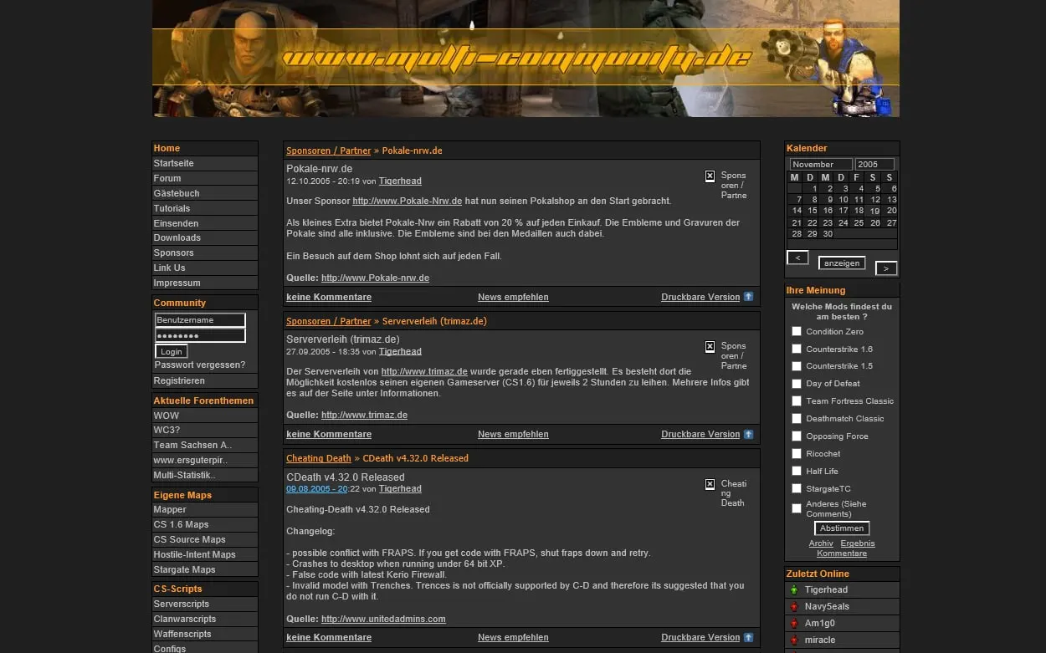Screen dimensions: 1046x653
Task: Open the November month dropdown in calendar
Action: coord(821,165)
